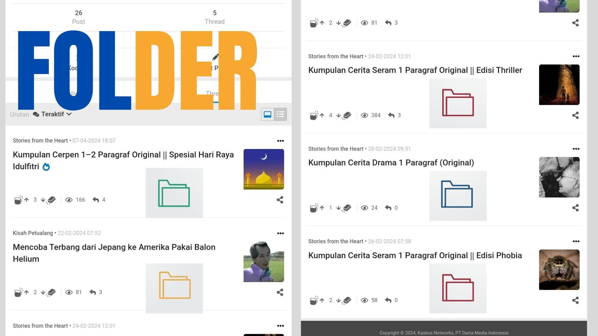Click the Kaskus Networks copyright footer text
Image resolution: width=598 pixels, height=336 pixels.
(x=444, y=333)
